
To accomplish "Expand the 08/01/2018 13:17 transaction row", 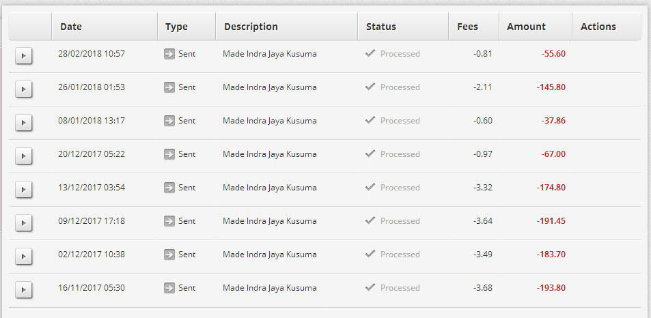I will [24, 123].
